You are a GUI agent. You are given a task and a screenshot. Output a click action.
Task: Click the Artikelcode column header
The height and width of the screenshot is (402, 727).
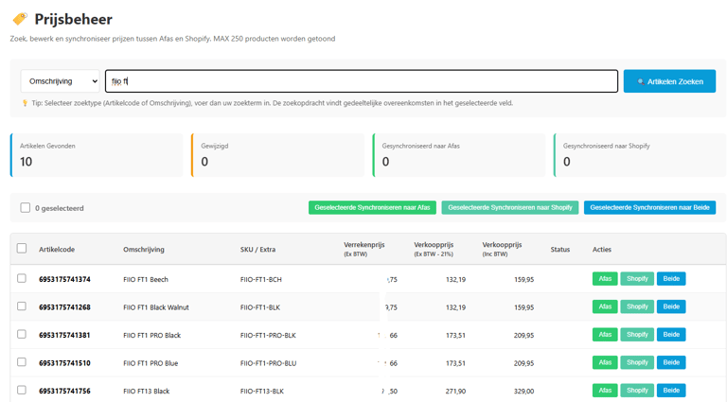coord(57,250)
